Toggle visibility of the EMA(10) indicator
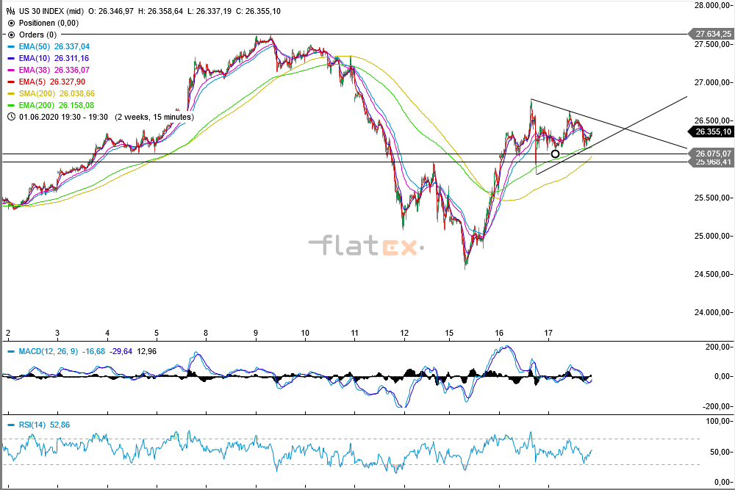735x490 pixels. [x=10, y=58]
